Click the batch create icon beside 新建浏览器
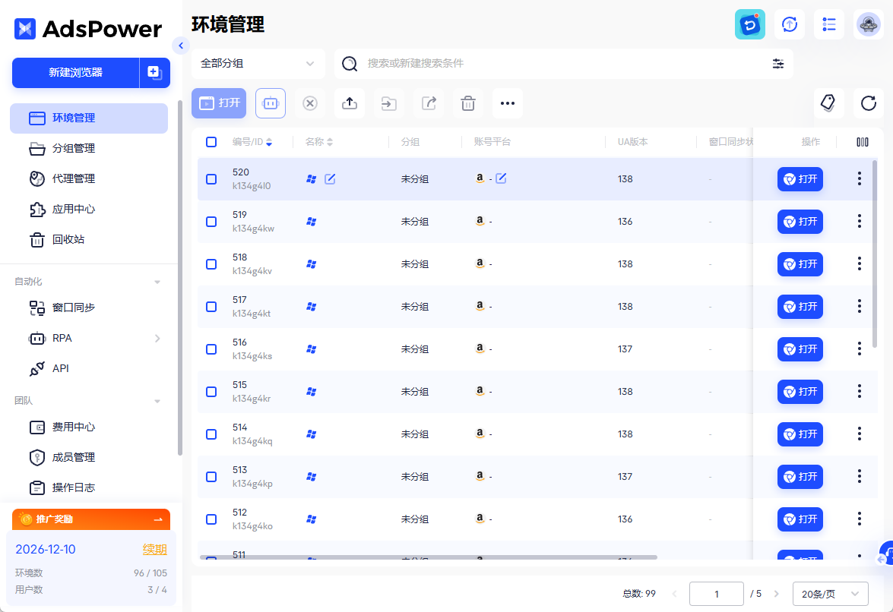 [x=155, y=73]
